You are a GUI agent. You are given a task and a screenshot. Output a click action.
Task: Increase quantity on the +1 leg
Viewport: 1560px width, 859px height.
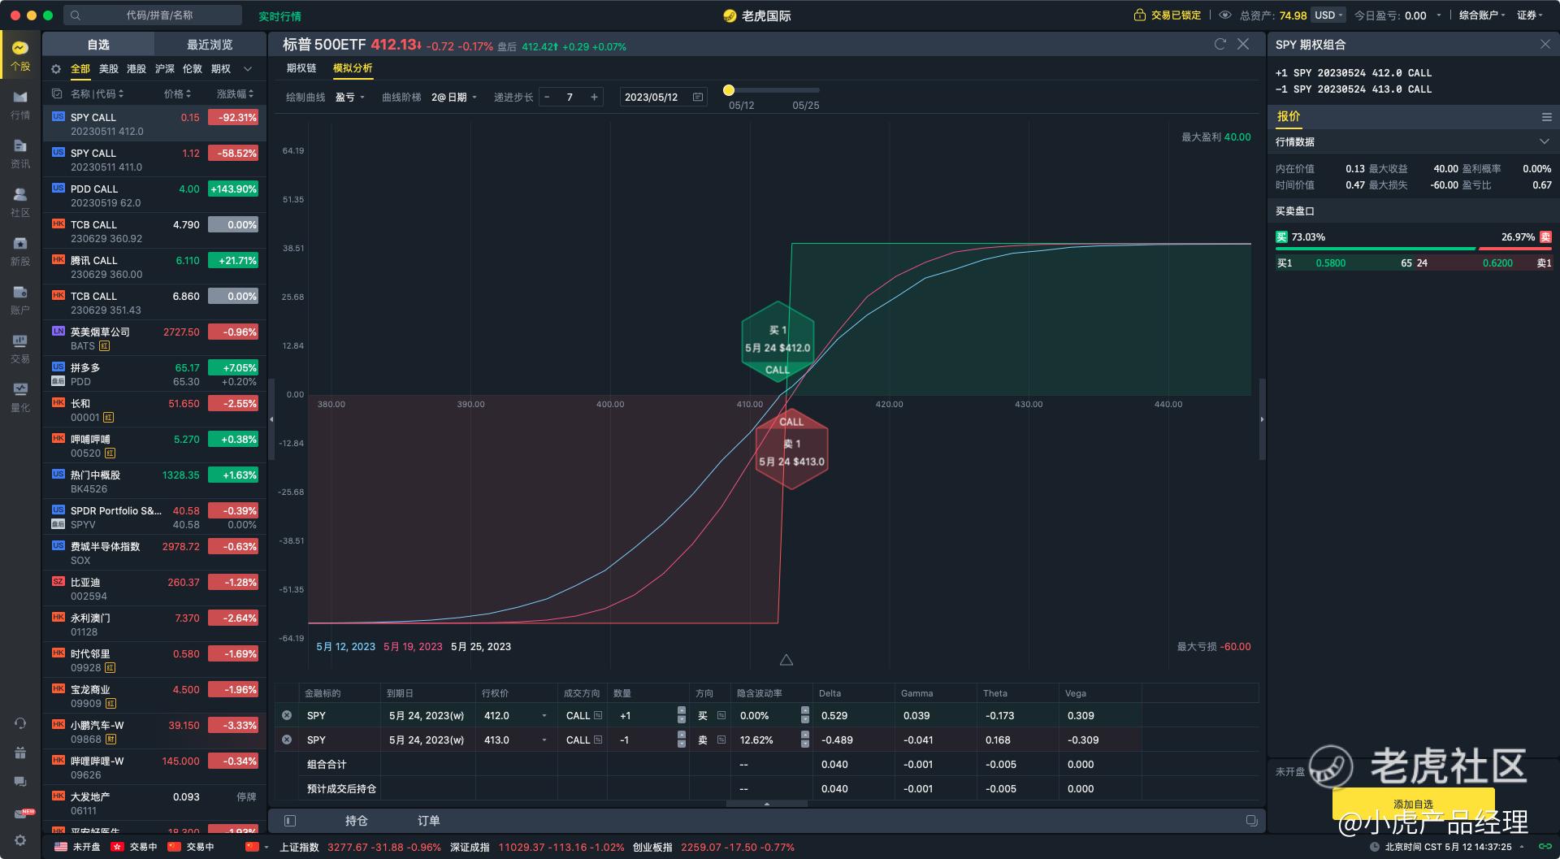pyautogui.click(x=681, y=711)
